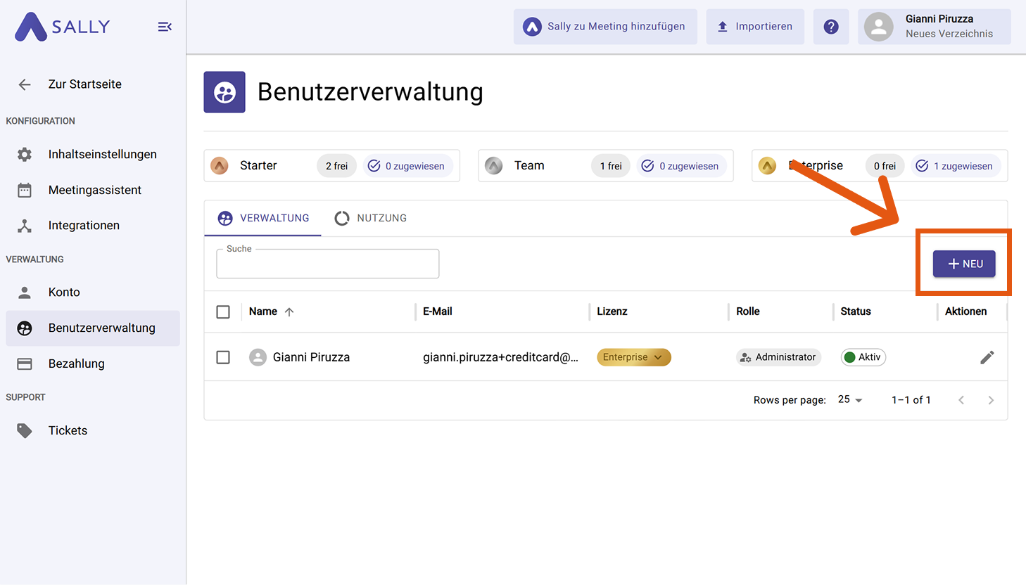Click Starter 0 zugewiesen chip

[x=407, y=166]
